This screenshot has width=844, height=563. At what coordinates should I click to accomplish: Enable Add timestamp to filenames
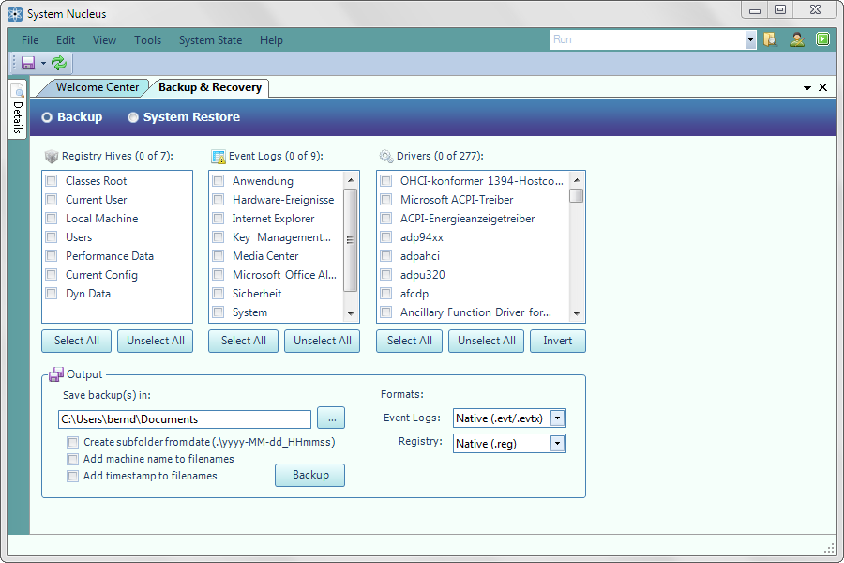[72, 476]
